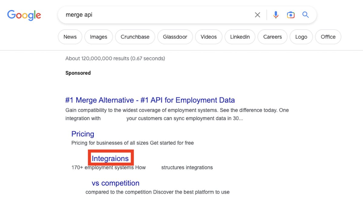Open Google Lens image search camera icon
The image size is (363, 203).
pyautogui.click(x=291, y=15)
